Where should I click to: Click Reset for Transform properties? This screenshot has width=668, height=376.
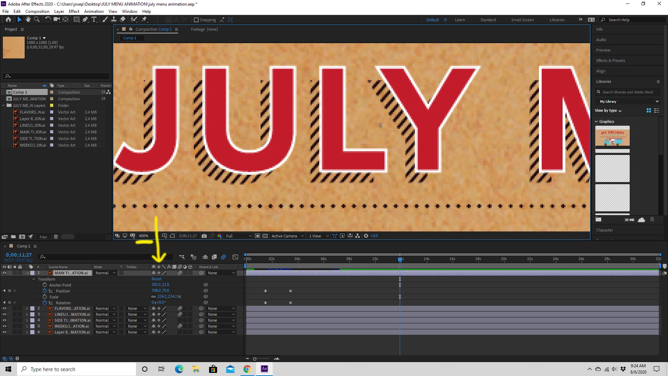[x=156, y=279]
